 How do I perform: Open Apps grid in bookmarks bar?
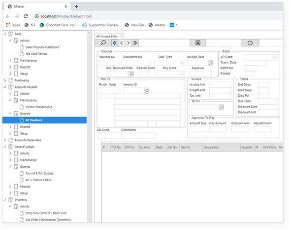point(13,25)
